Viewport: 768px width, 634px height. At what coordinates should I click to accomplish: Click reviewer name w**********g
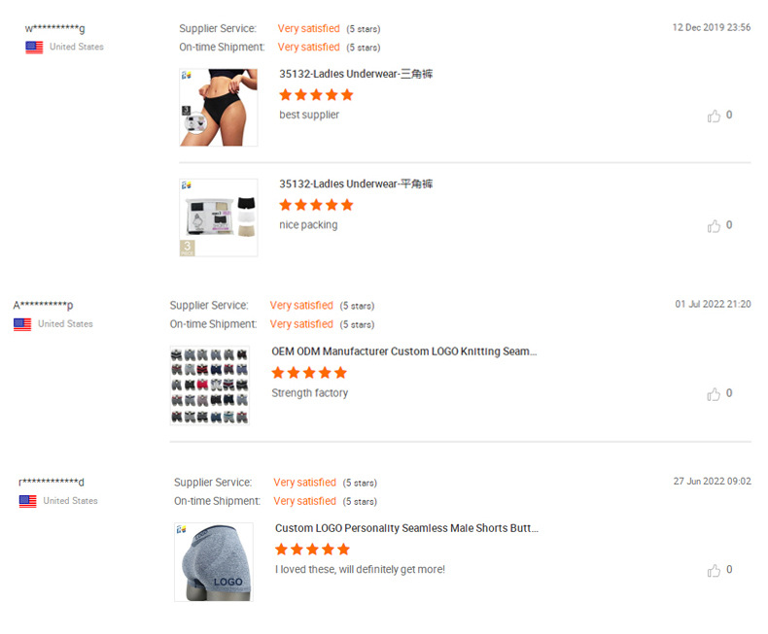pos(54,28)
